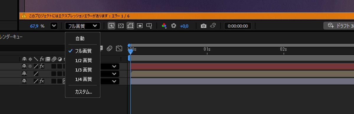Click the +0,0 exposure value
This screenshot has height=114, width=354.
[x=184, y=26]
